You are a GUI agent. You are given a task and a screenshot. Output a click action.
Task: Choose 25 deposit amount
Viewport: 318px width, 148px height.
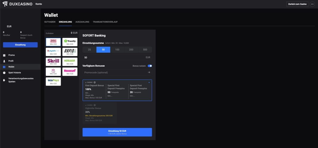(x=89, y=50)
